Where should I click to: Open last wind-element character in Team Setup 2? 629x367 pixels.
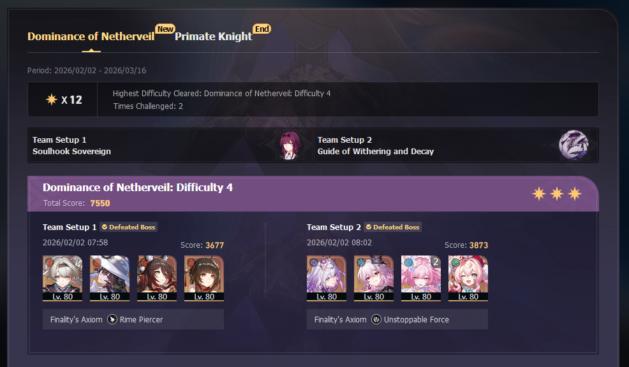pyautogui.click(x=468, y=278)
